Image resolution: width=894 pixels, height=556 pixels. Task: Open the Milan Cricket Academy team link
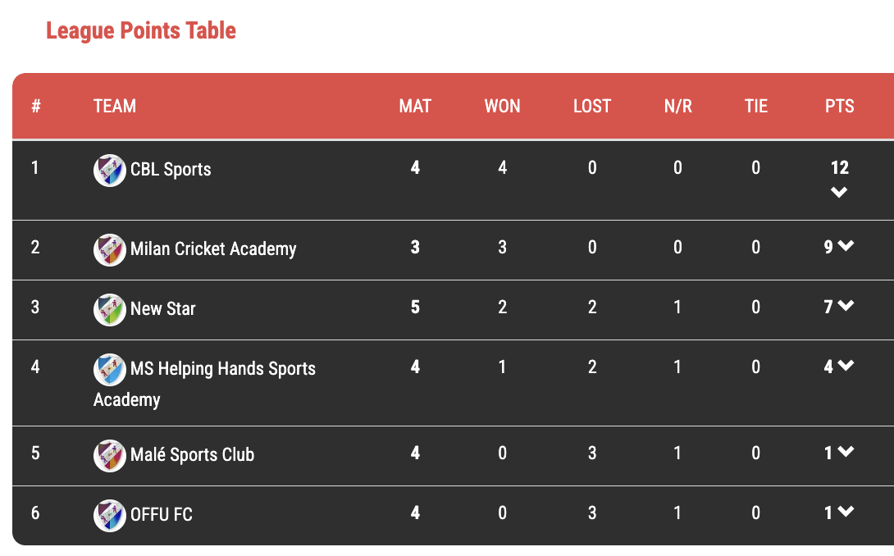coord(213,249)
